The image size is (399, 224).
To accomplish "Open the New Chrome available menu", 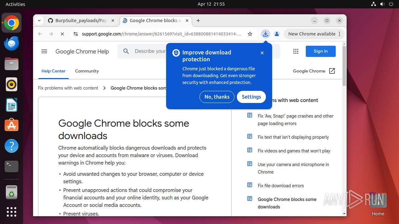I will (314, 34).
